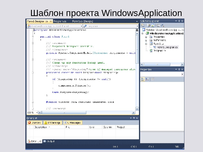
Task: Switch to the Form1.cs [Design] tab
Action: (x=82, y=21)
